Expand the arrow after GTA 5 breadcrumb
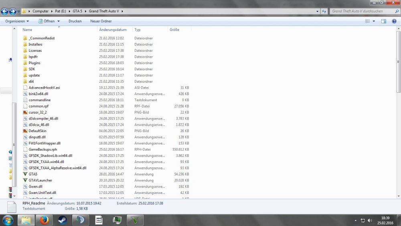This screenshot has width=401, height=226. 86,11
